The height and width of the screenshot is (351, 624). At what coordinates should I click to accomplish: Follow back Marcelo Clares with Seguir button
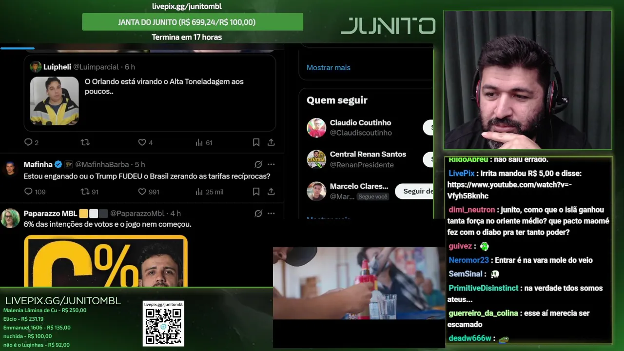tap(414, 191)
